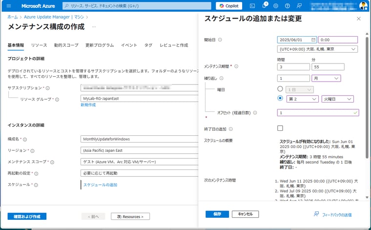Switch to the 動的スコープ tab
Viewport: 371px width, 230px height.
tap(66, 45)
